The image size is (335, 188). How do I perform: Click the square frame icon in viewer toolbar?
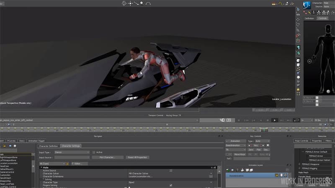(x=298, y=94)
